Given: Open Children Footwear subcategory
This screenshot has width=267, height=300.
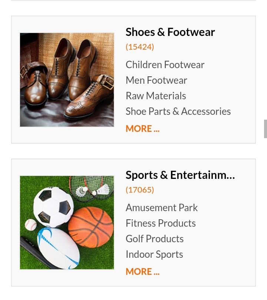Looking at the screenshot, I should [165, 65].
